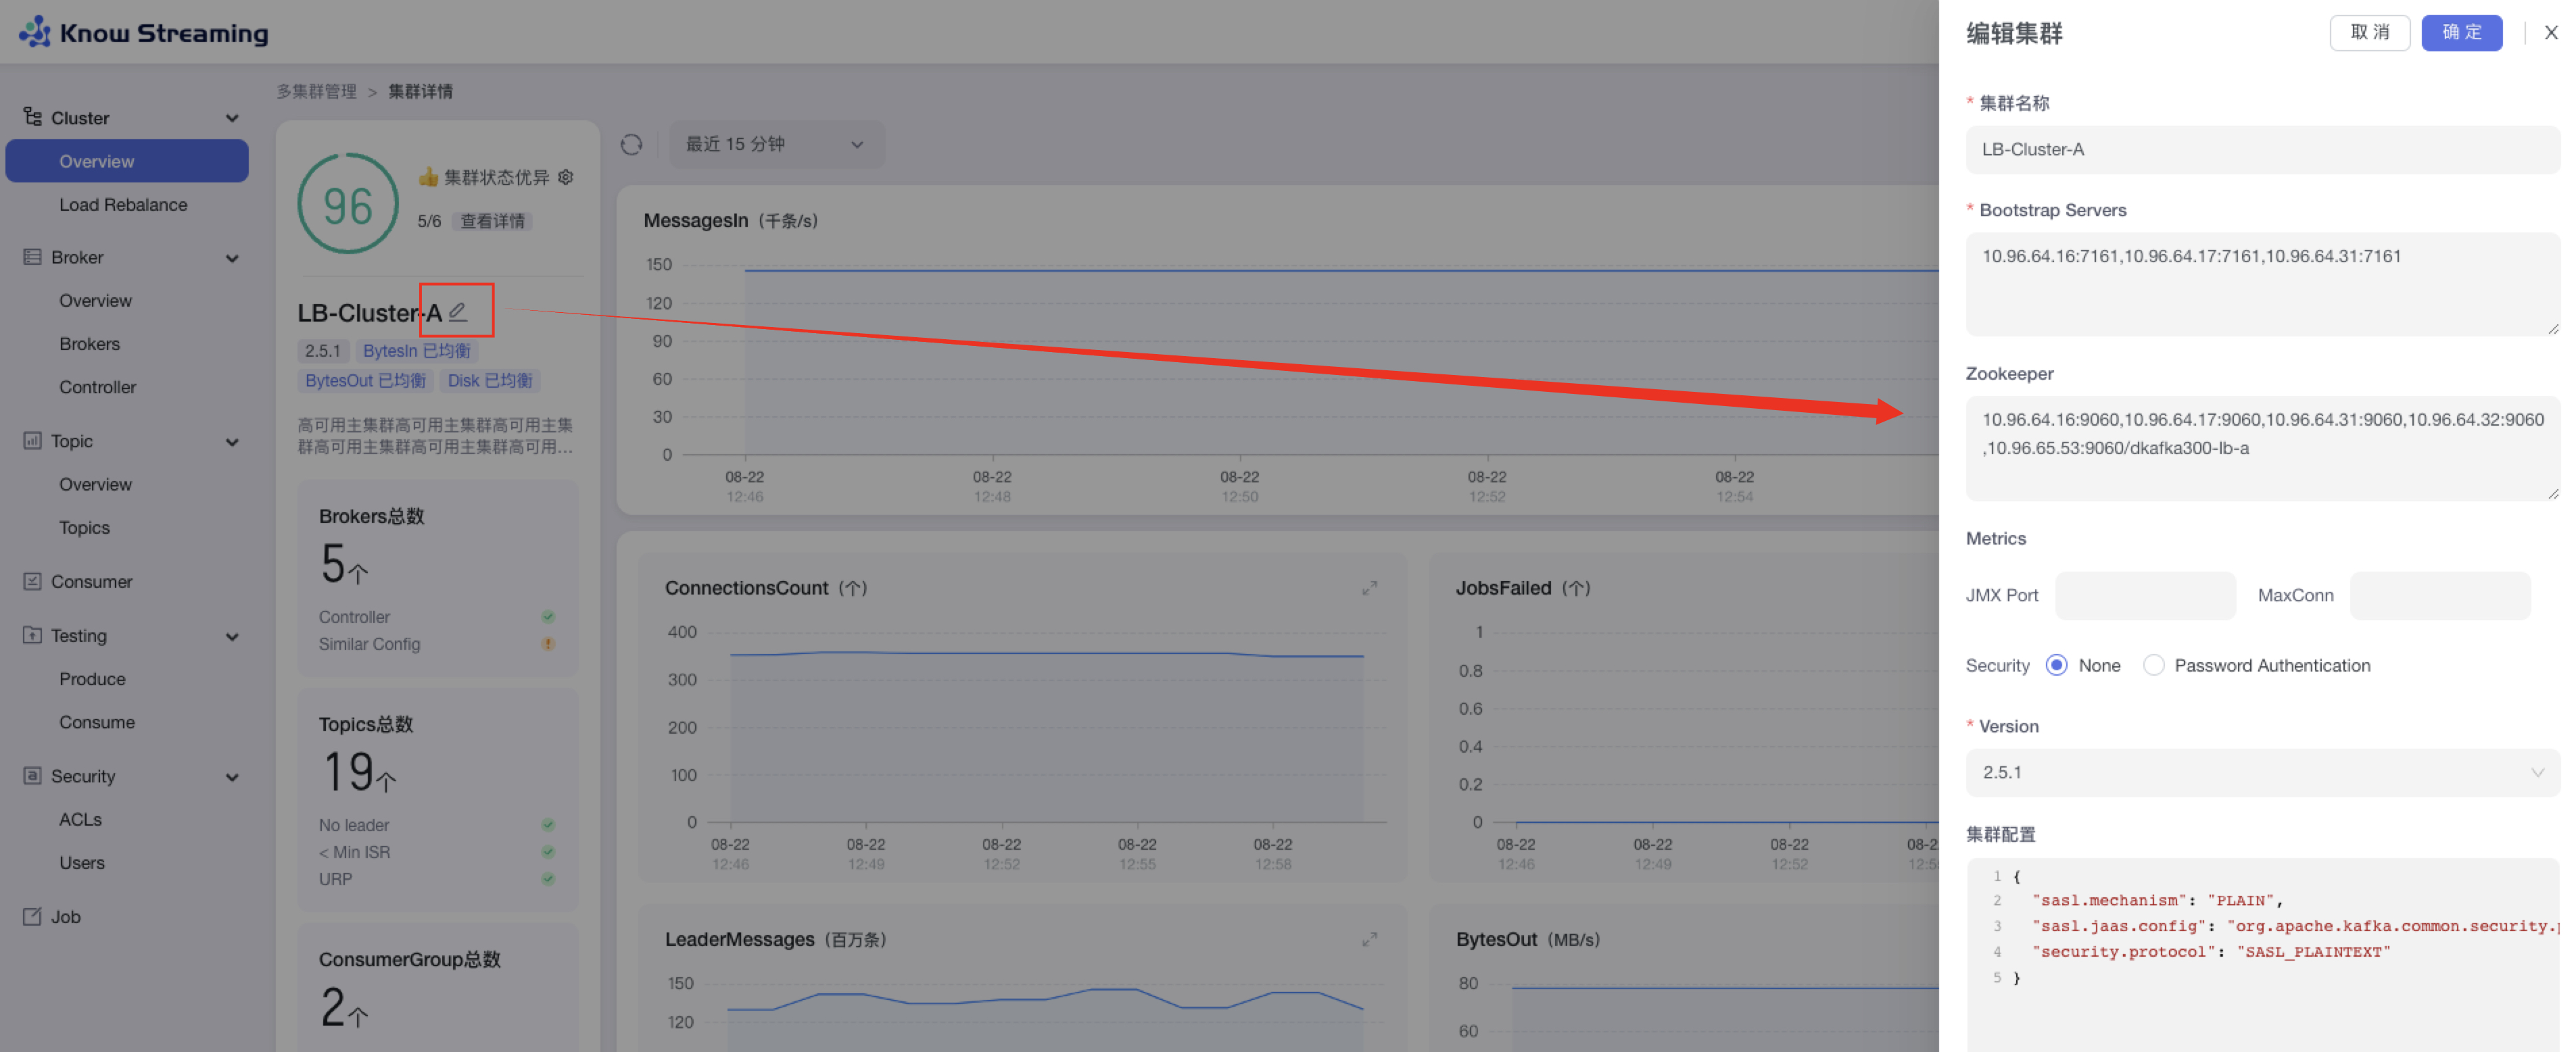Click the 查看详情 view details link

point(492,221)
